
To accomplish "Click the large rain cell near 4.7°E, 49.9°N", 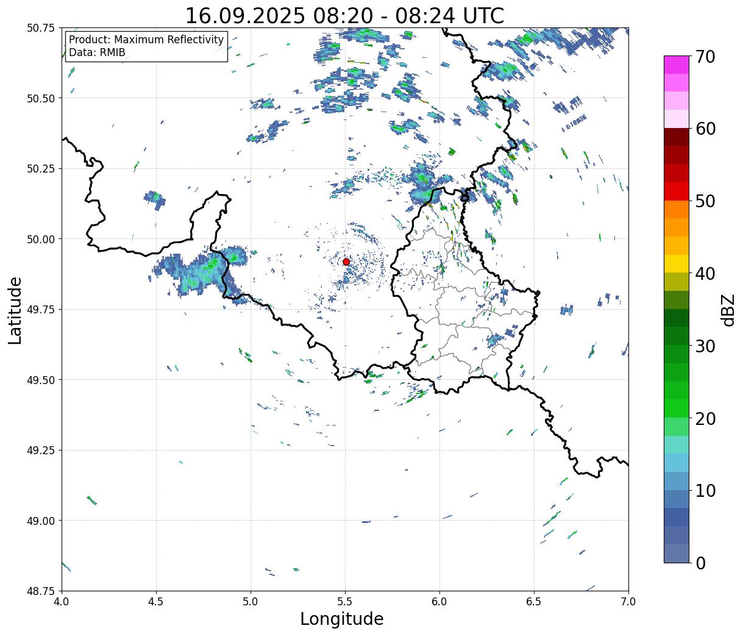I will [x=198, y=271].
